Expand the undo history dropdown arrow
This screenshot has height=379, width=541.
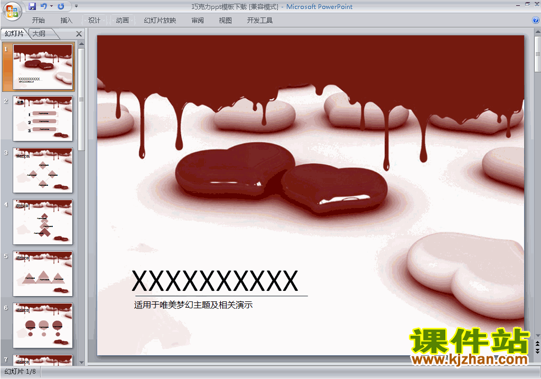51,6
